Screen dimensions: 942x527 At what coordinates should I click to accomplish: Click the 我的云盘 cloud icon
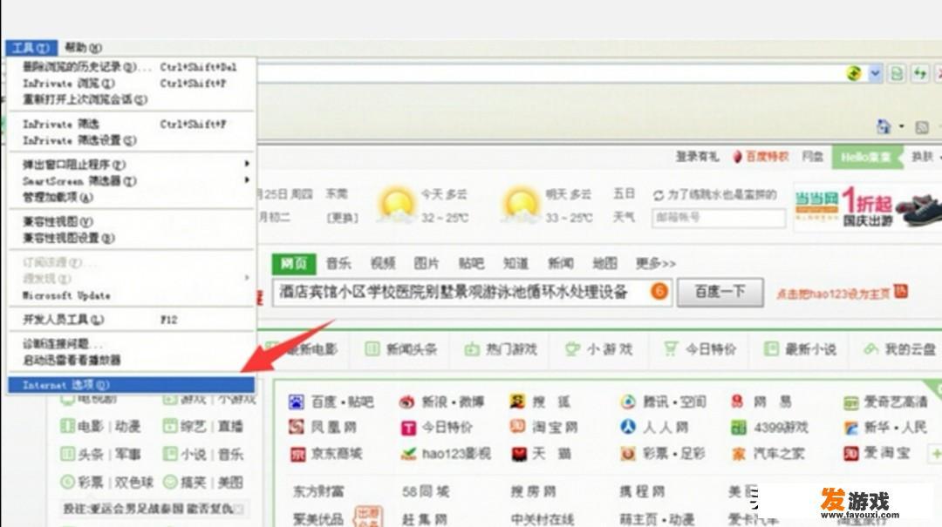[870, 348]
